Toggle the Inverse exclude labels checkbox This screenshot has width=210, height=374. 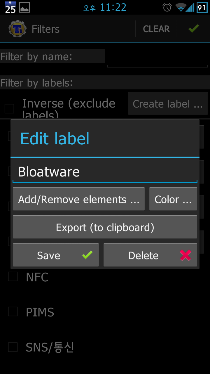pyautogui.click(x=9, y=109)
